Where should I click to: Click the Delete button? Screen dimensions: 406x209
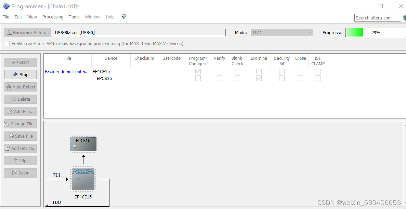(x=21, y=99)
